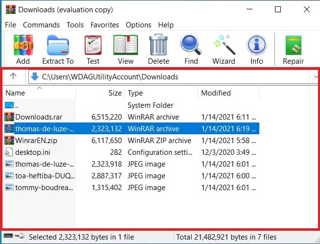Show archive Info
The width and height of the screenshot is (320, 244).
coord(256,45)
